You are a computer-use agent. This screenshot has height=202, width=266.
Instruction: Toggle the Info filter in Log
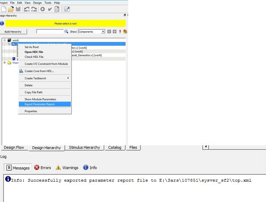[x=90, y=168]
